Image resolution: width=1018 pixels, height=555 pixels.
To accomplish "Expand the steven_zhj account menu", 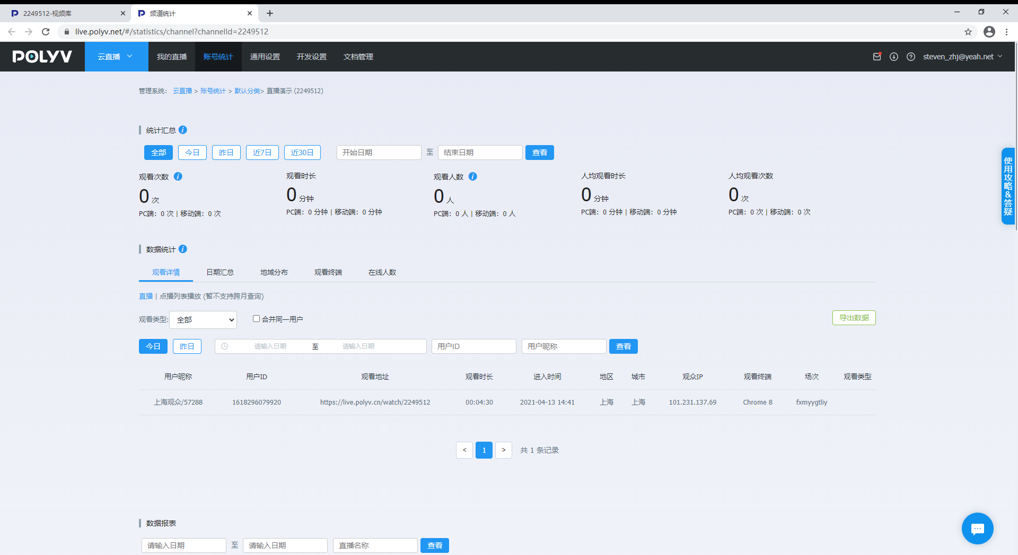I will coord(962,57).
